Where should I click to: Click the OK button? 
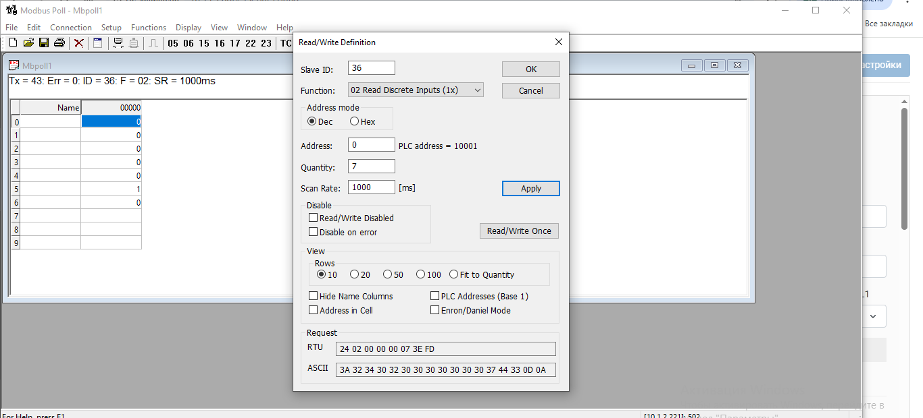[531, 69]
